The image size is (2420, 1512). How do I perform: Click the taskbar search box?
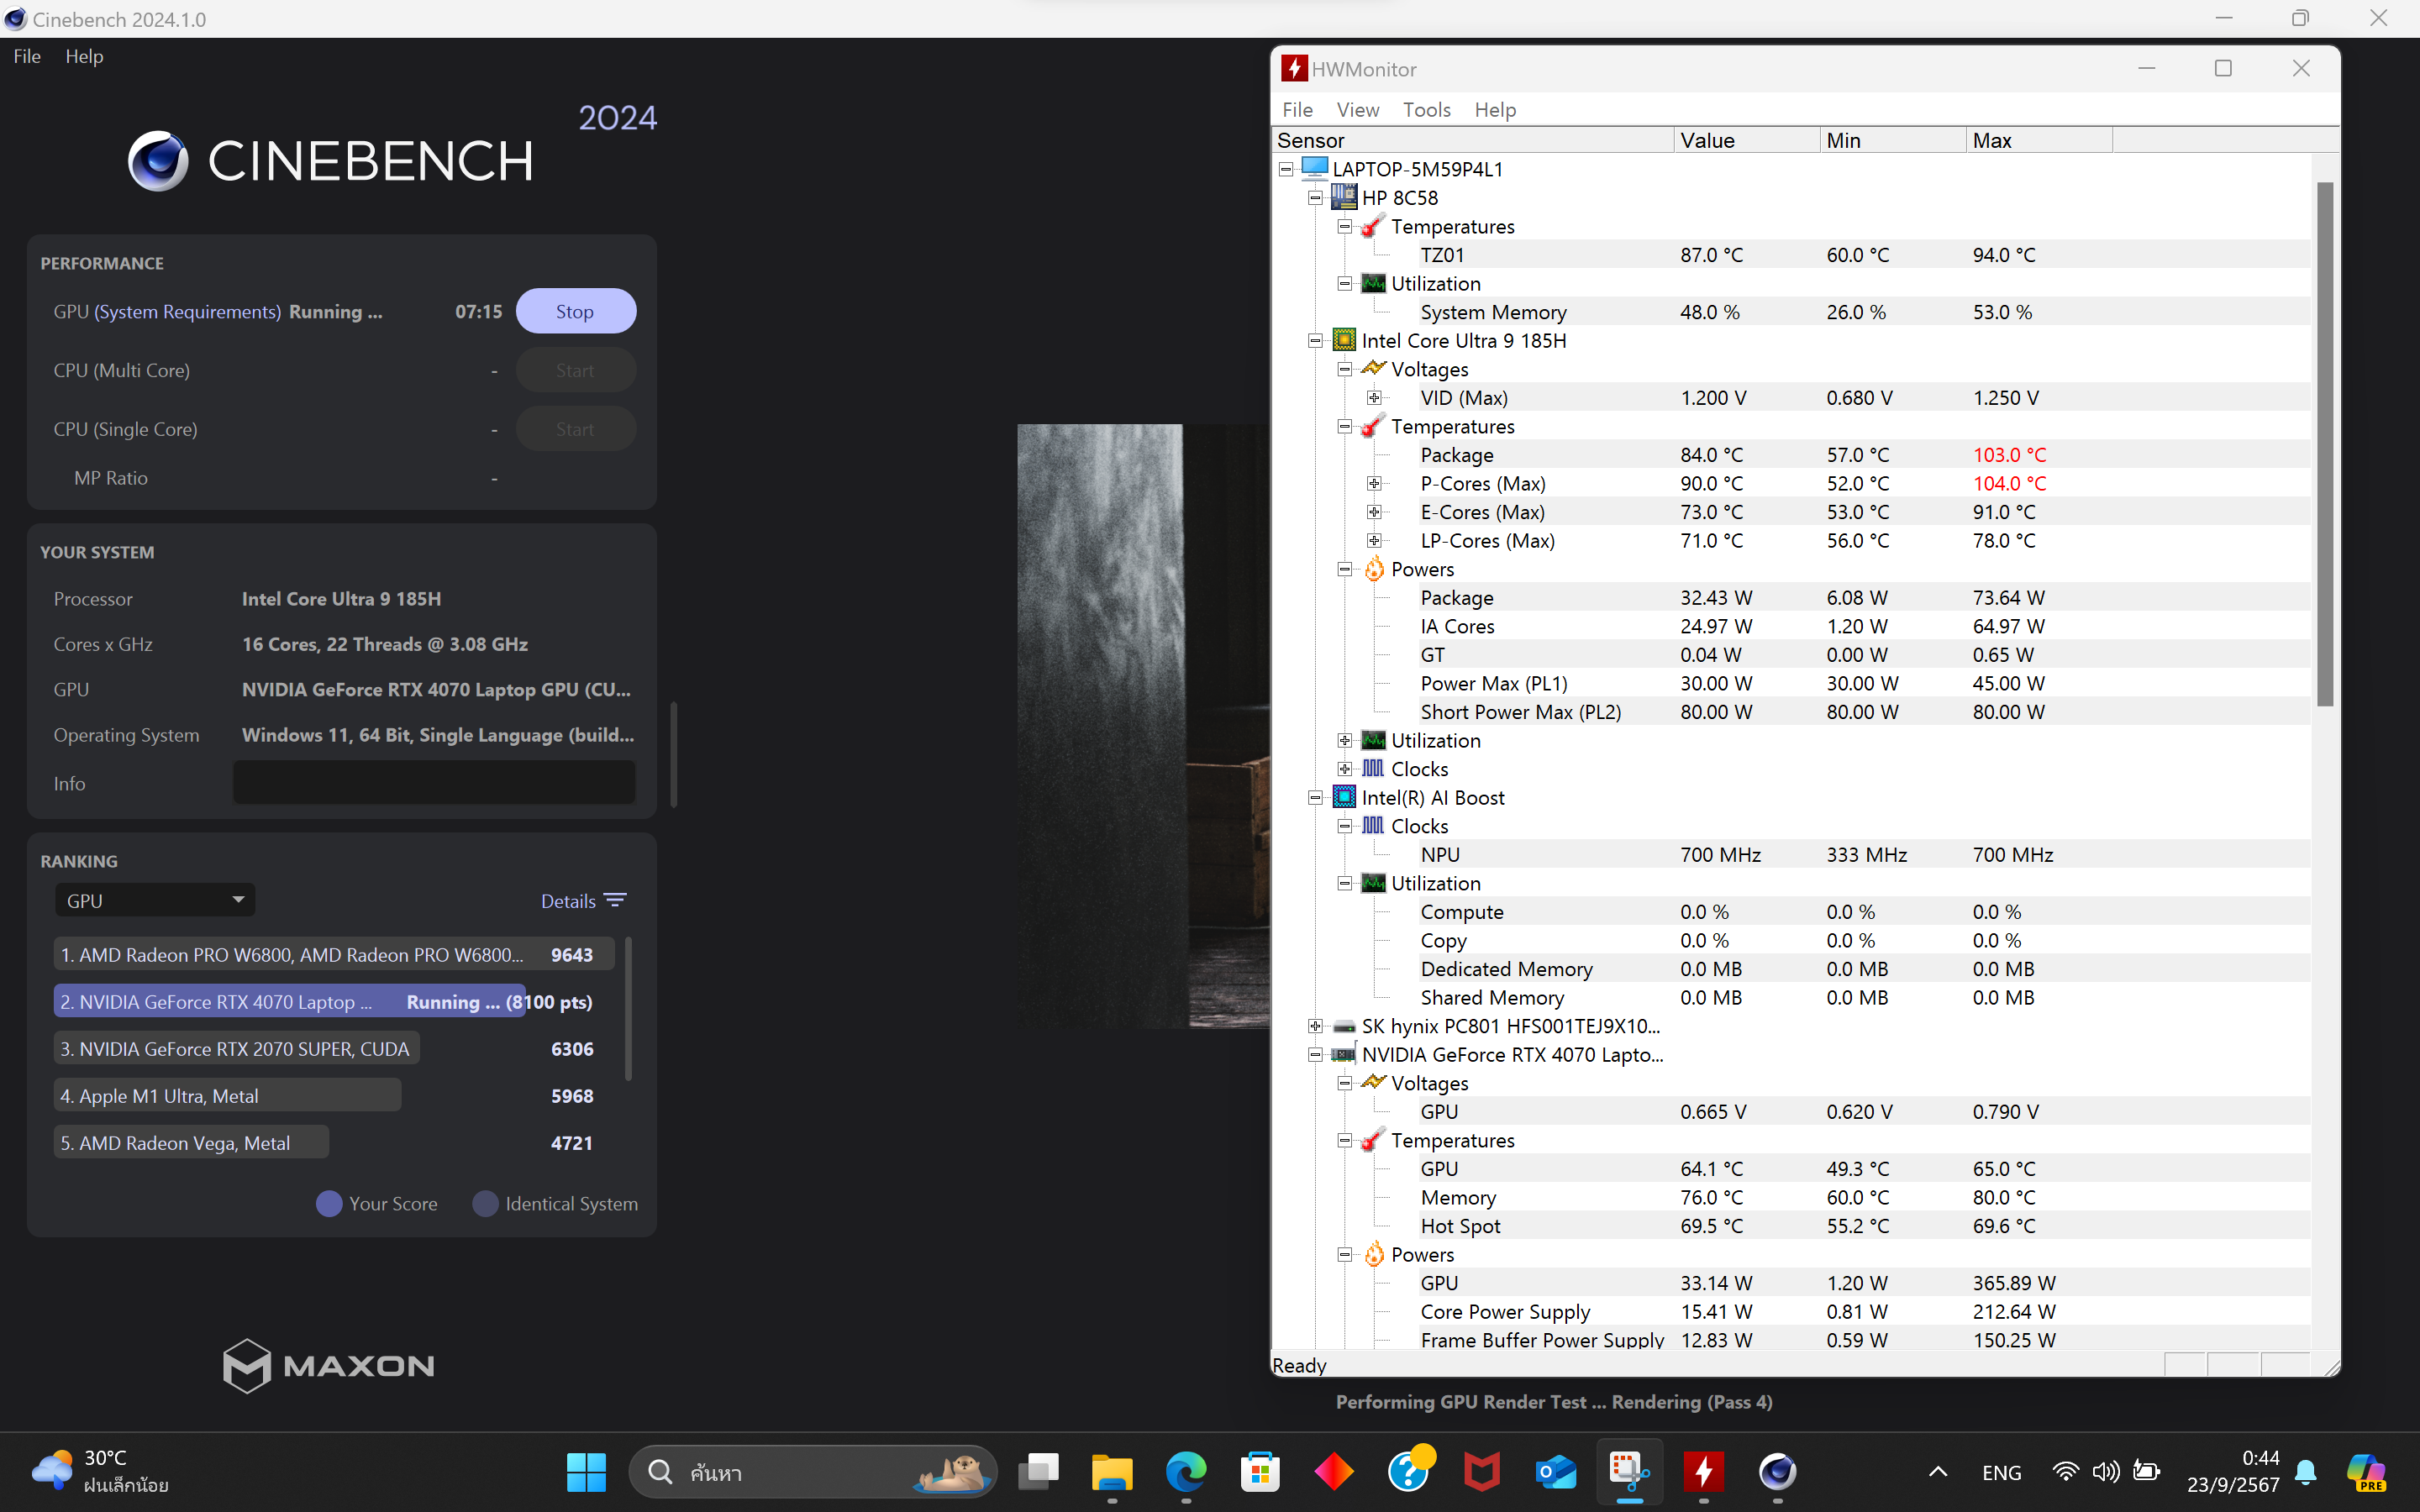click(x=812, y=1472)
